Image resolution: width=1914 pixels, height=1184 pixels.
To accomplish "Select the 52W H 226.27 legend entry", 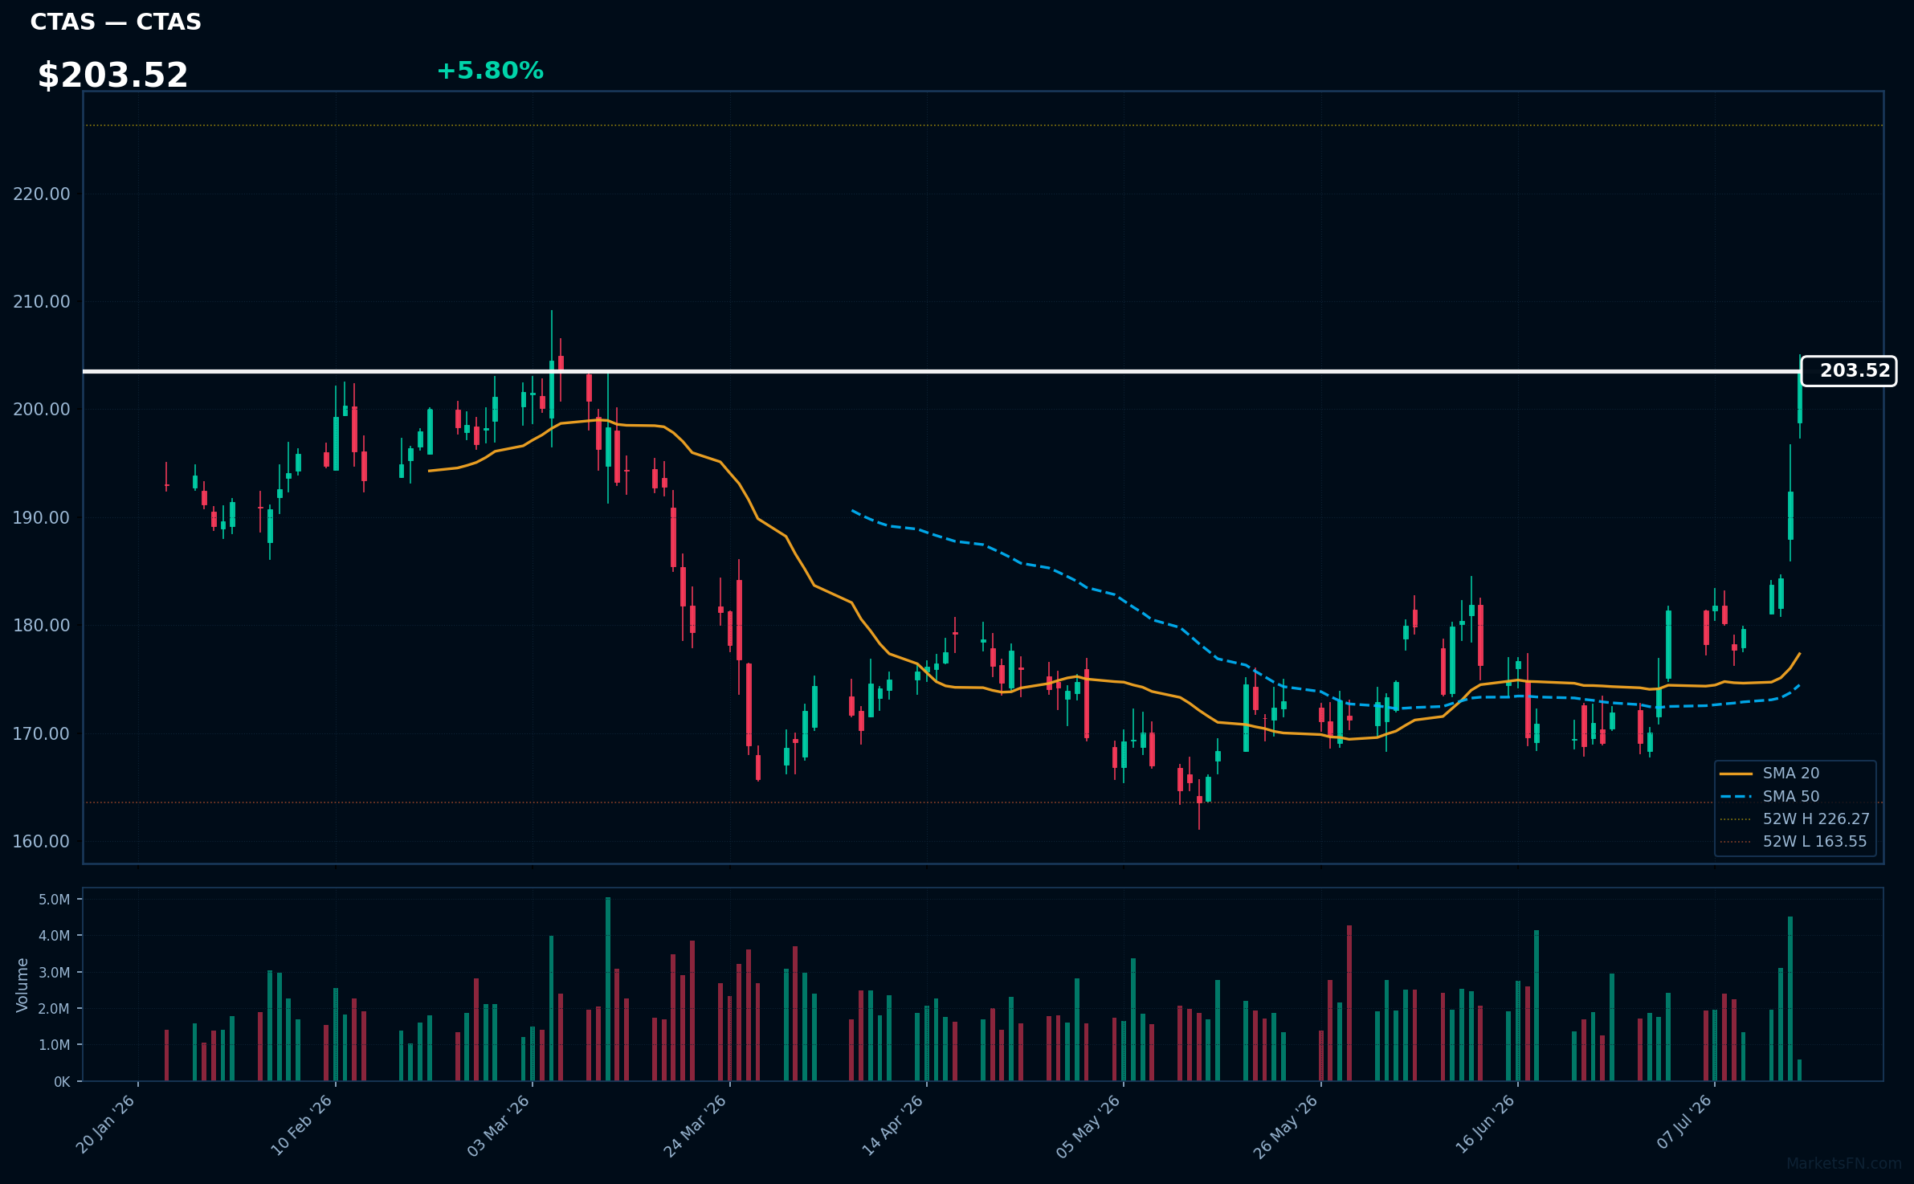I will [x=1794, y=819].
